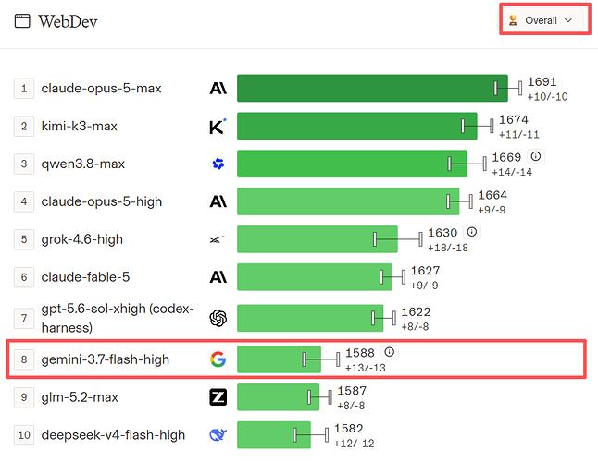This screenshot has height=462, width=598.
Task: Click the Google logo beside gemini-3.7-flash-high
Action: 218,359
